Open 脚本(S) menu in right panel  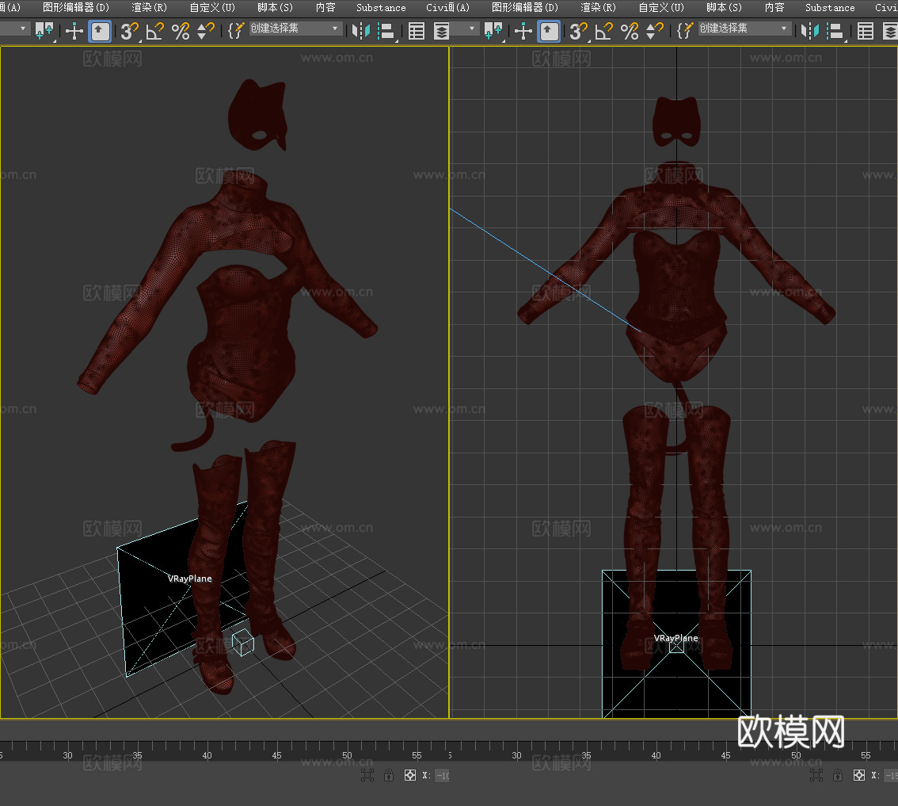coord(724,7)
